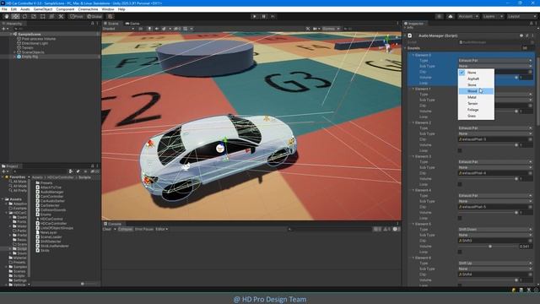The width and height of the screenshot is (540, 304).
Task: Switch to the Scene tab
Action: pyautogui.click(x=111, y=24)
